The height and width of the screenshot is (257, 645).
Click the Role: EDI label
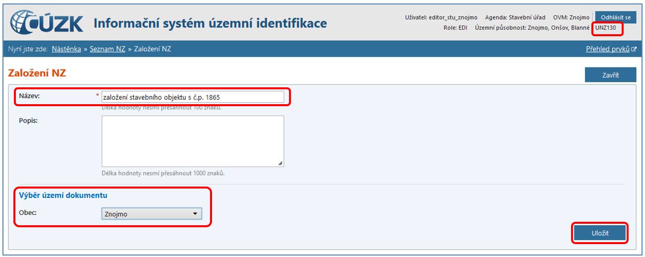pos(455,28)
